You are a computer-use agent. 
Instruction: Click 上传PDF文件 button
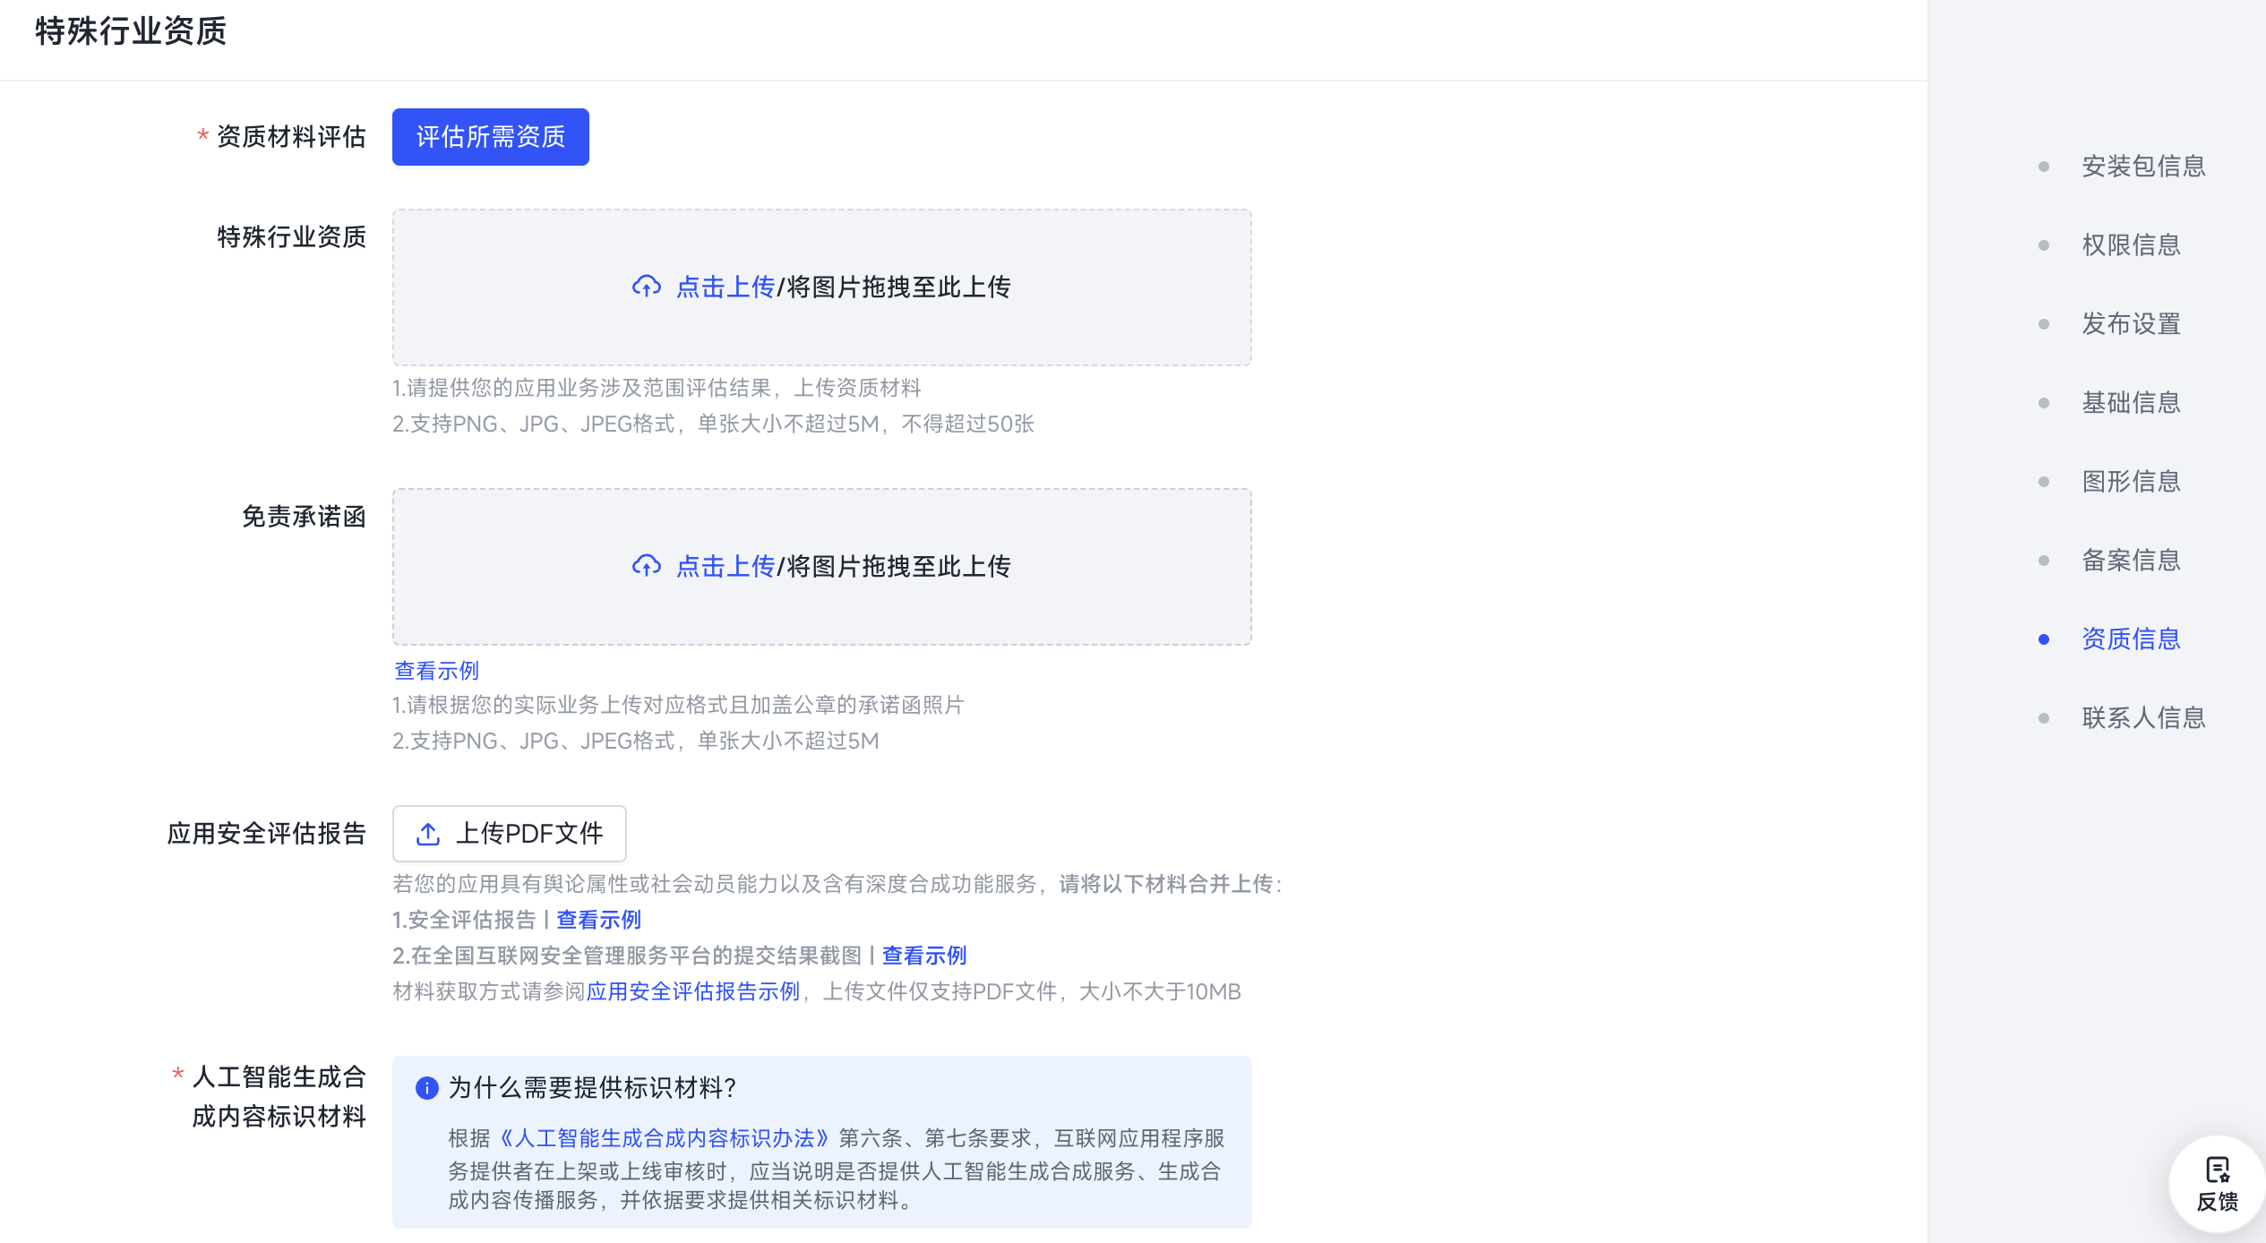point(509,834)
